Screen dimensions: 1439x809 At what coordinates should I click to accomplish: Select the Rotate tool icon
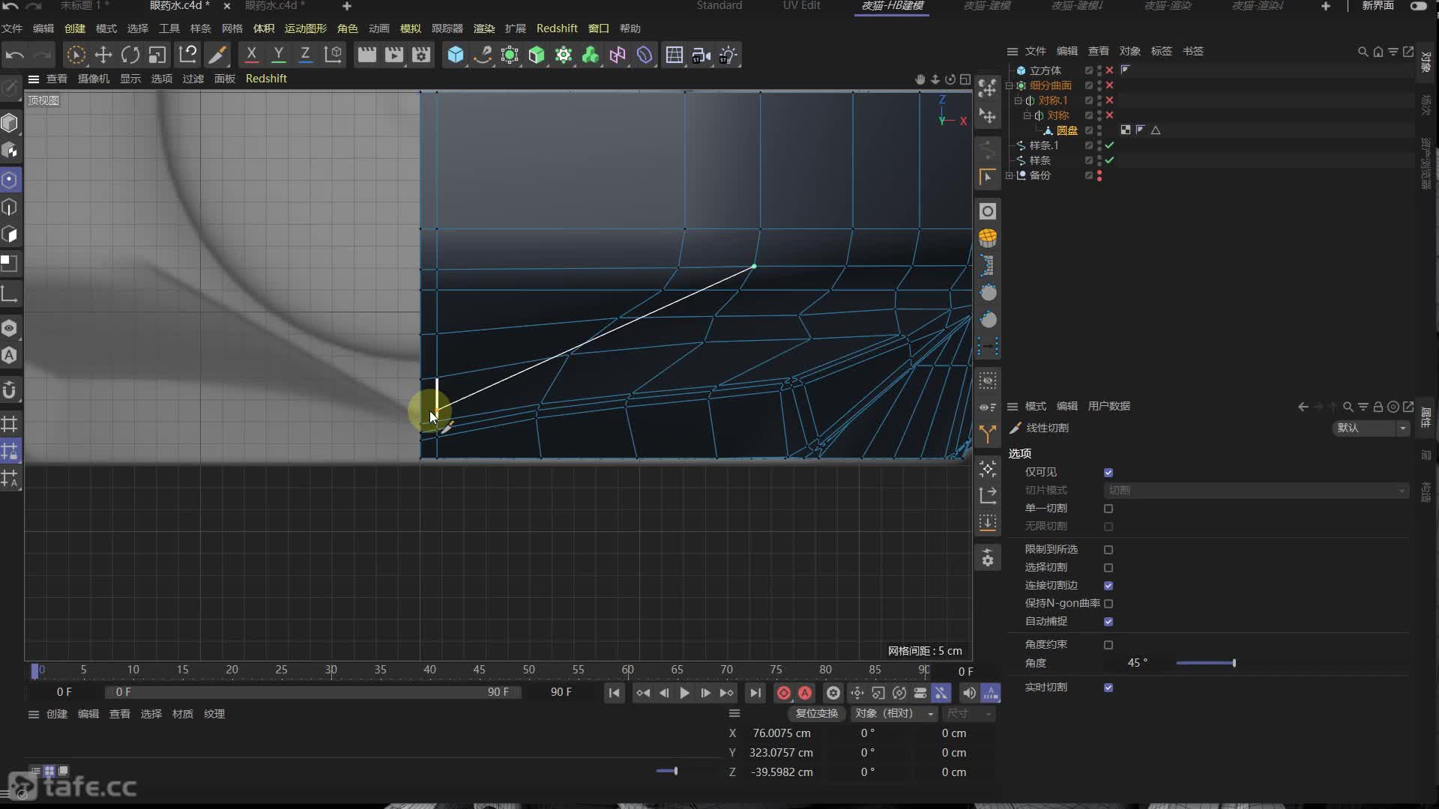pyautogui.click(x=130, y=55)
